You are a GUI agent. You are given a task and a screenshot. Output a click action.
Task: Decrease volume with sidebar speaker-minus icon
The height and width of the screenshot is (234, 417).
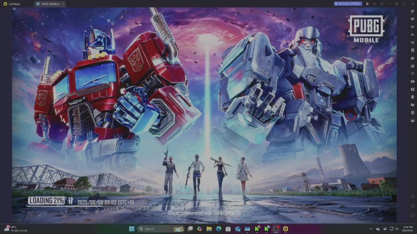tap(412, 35)
